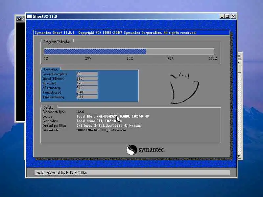Click the 50% mark under progress bar
This screenshot has height=197, width=263.
coord(130,58)
